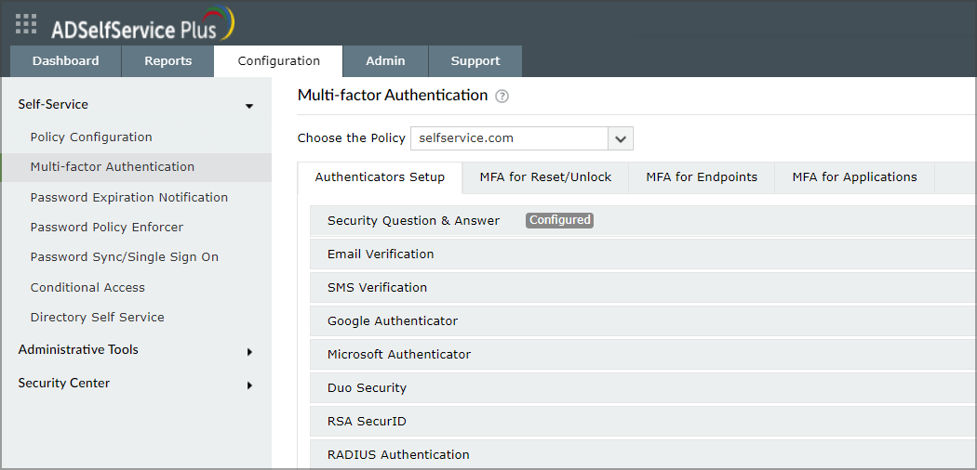Viewport: 977px width, 470px height.
Task: Switch to the Dashboard tab
Action: pos(65,61)
